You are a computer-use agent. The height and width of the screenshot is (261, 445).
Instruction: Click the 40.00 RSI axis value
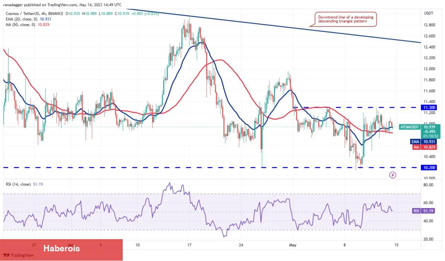point(429,221)
